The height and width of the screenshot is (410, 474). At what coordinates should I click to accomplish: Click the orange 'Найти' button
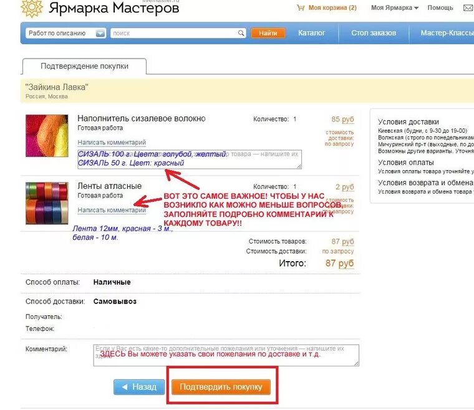pos(268,33)
